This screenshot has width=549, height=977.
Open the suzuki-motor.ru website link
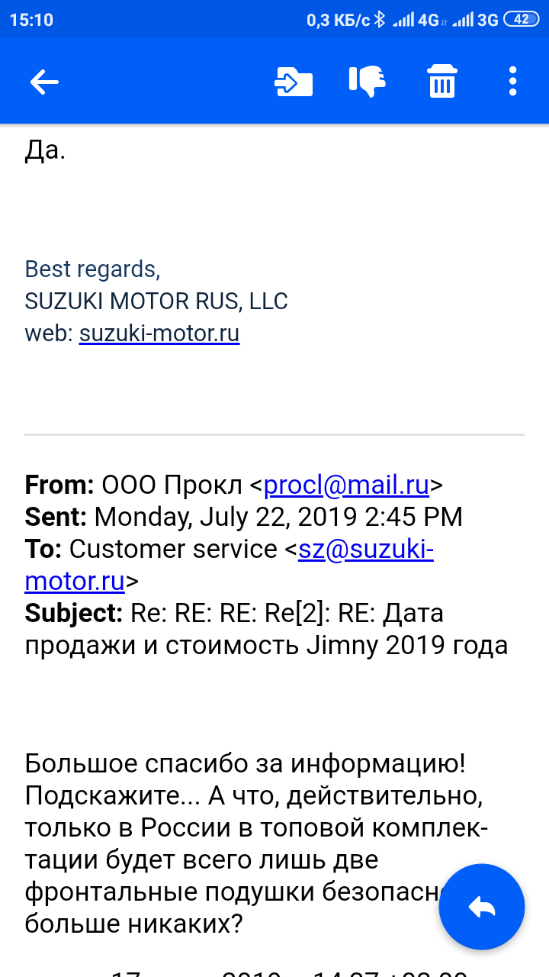coord(159,334)
